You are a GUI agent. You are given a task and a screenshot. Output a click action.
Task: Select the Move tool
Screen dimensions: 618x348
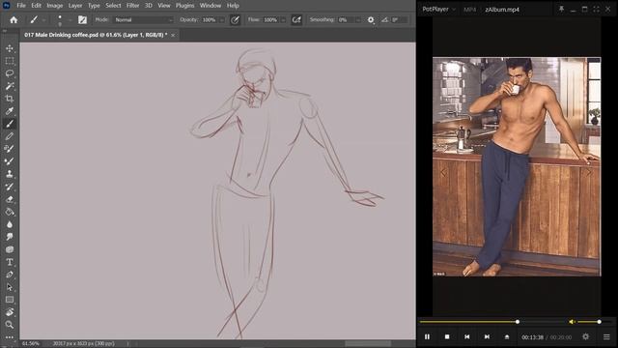tap(10, 48)
